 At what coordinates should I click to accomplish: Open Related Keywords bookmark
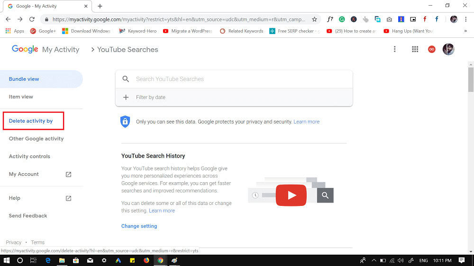point(242,31)
